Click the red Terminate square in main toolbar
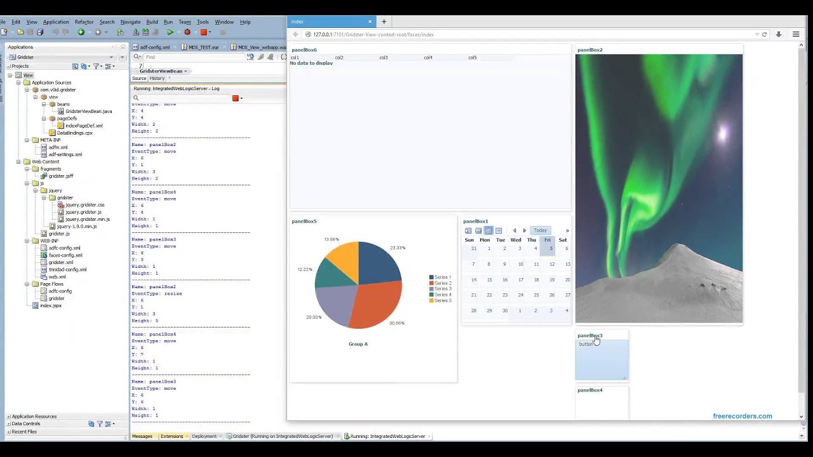The height and width of the screenshot is (457, 813). 203,32
